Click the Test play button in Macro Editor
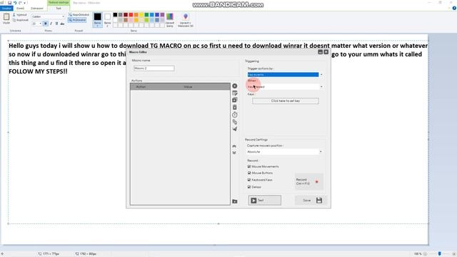Viewport: 457px width, 257px height. coord(265,200)
